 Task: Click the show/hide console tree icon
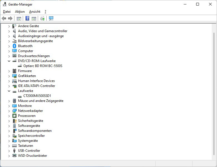[x=19, y=18]
